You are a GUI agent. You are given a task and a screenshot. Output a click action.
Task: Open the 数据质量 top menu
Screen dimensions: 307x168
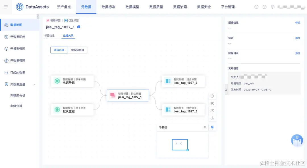[x=156, y=7]
